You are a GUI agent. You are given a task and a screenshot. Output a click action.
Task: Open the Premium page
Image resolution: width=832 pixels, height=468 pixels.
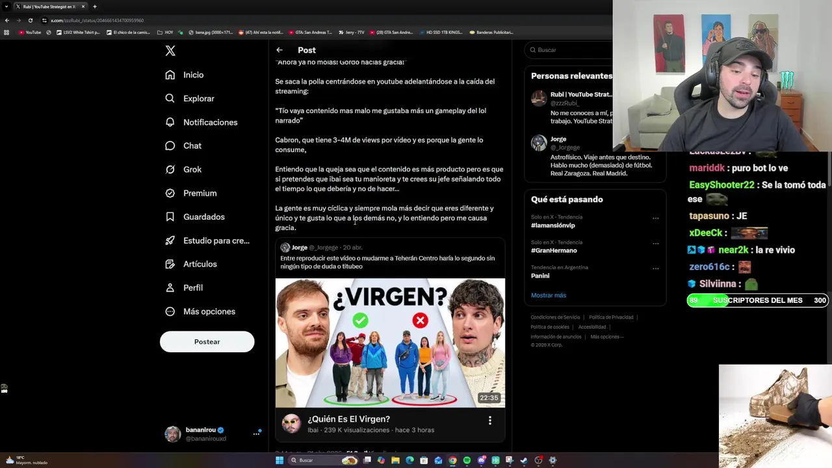tap(191, 193)
